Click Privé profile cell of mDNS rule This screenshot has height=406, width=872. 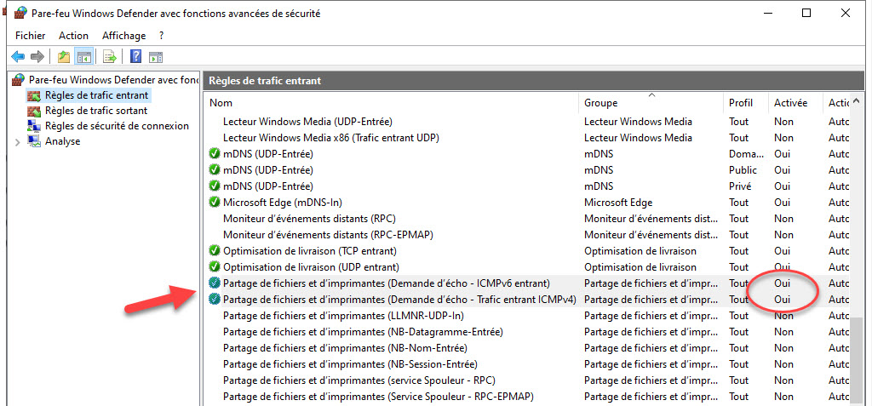[740, 186]
